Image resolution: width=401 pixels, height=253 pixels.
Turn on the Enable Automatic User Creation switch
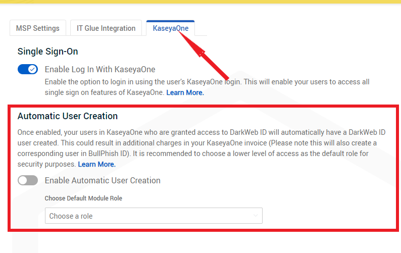pos(28,180)
